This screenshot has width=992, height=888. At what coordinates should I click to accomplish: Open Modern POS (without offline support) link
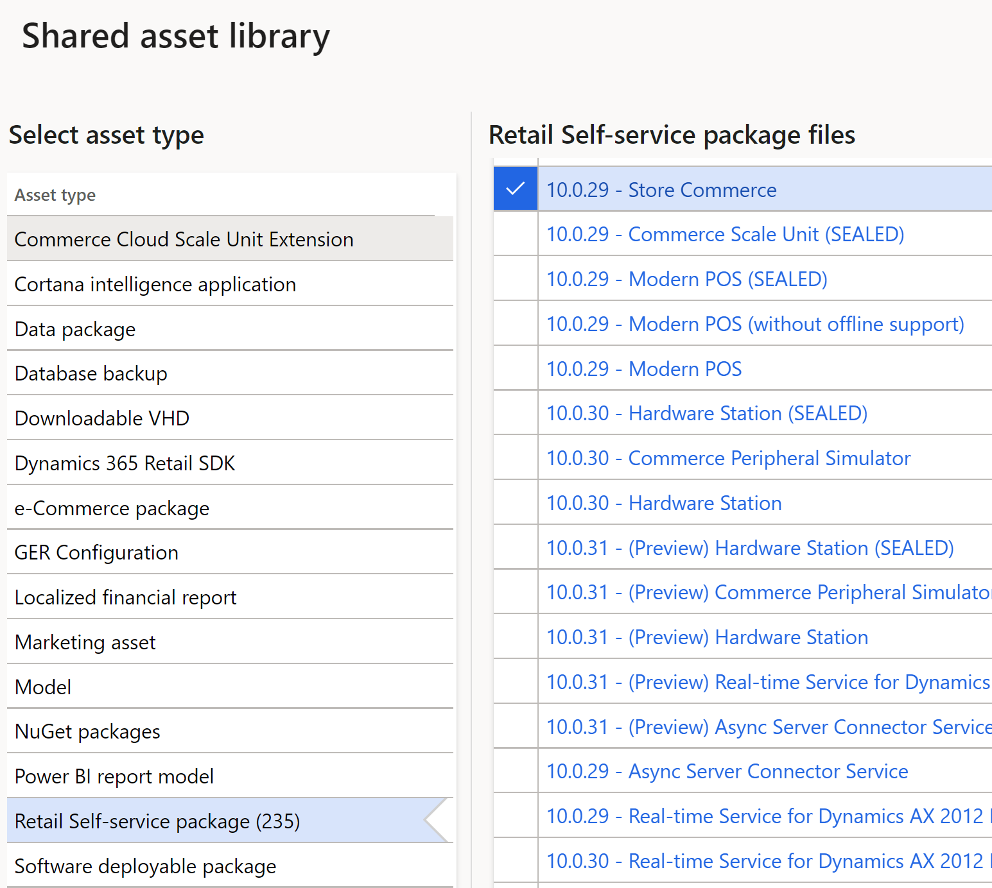[x=755, y=324]
